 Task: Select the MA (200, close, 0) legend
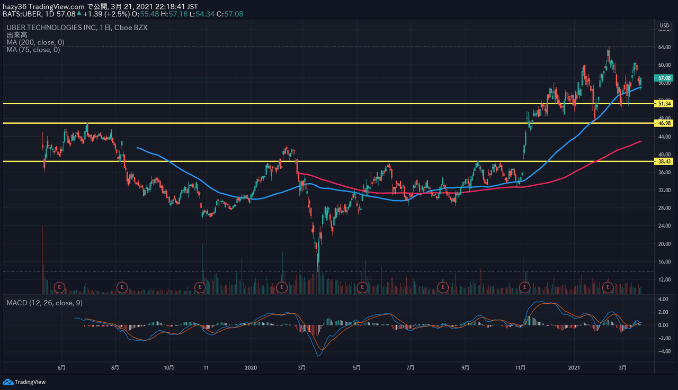coord(35,42)
